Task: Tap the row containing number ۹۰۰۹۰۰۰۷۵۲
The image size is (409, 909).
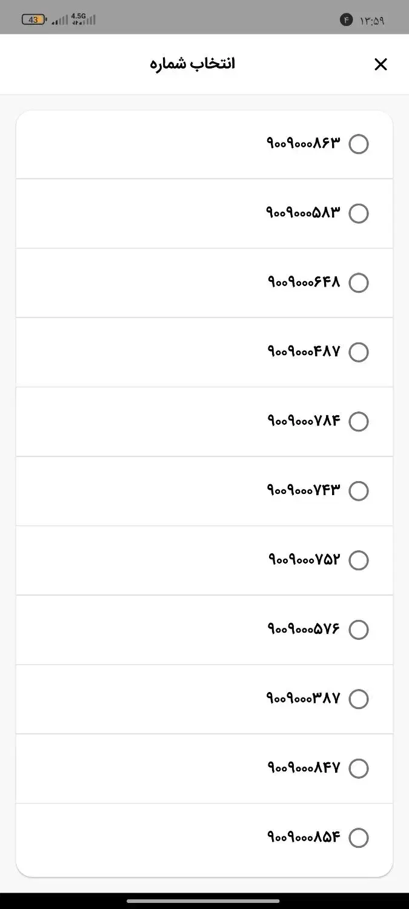Action: pyautogui.click(x=204, y=560)
